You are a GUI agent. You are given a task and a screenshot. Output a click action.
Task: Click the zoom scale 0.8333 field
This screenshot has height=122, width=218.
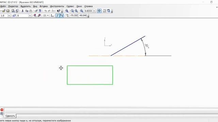[x=89, y=11]
